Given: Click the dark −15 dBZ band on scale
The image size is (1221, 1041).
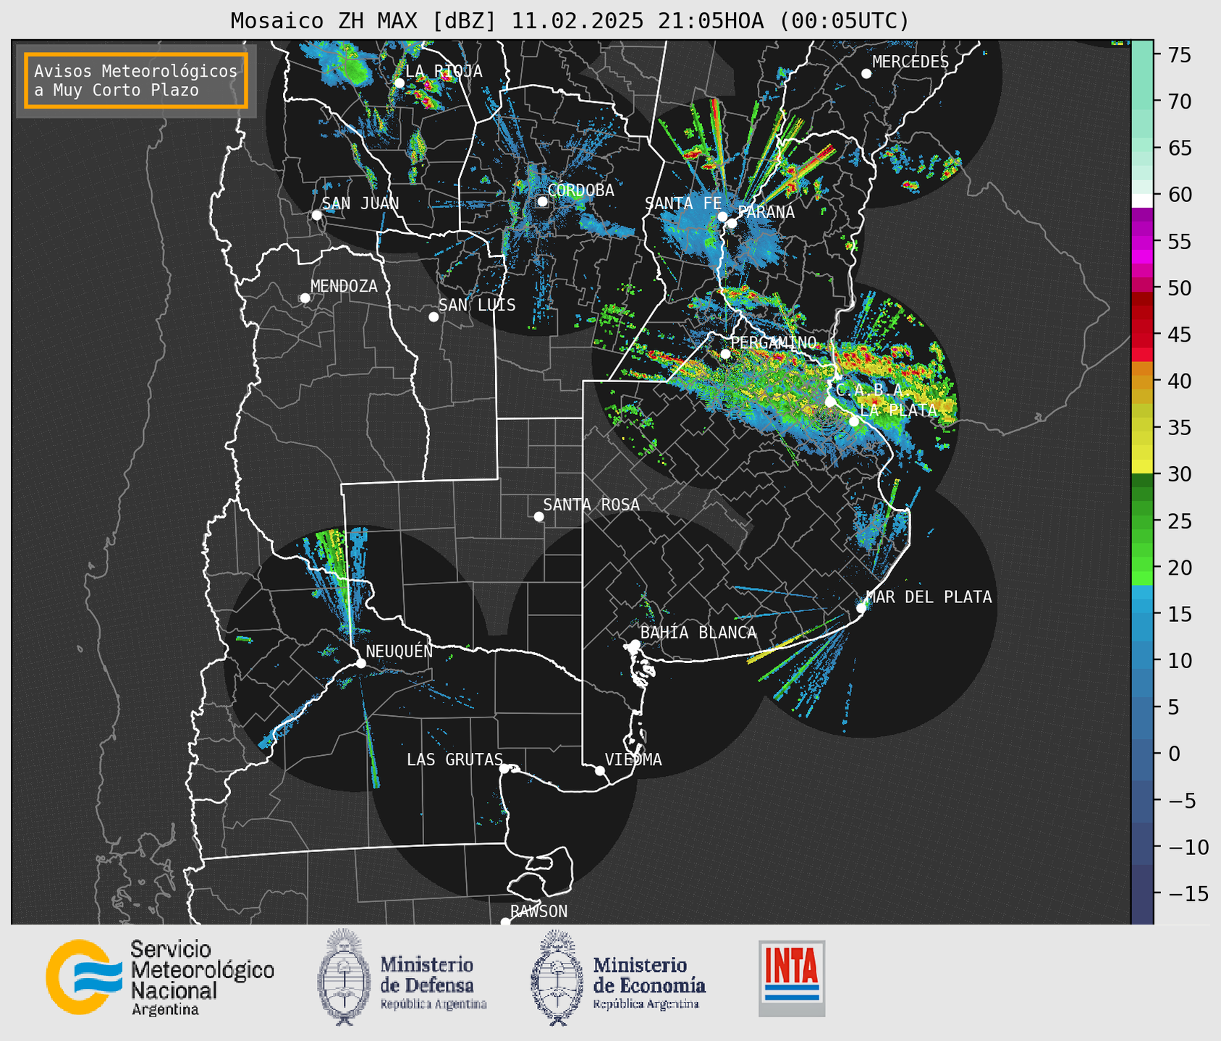Looking at the screenshot, I should [1141, 893].
